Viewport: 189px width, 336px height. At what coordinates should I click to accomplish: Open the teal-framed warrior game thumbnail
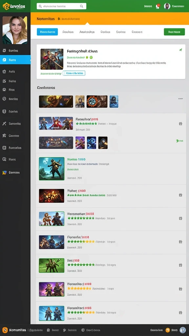coord(52,169)
